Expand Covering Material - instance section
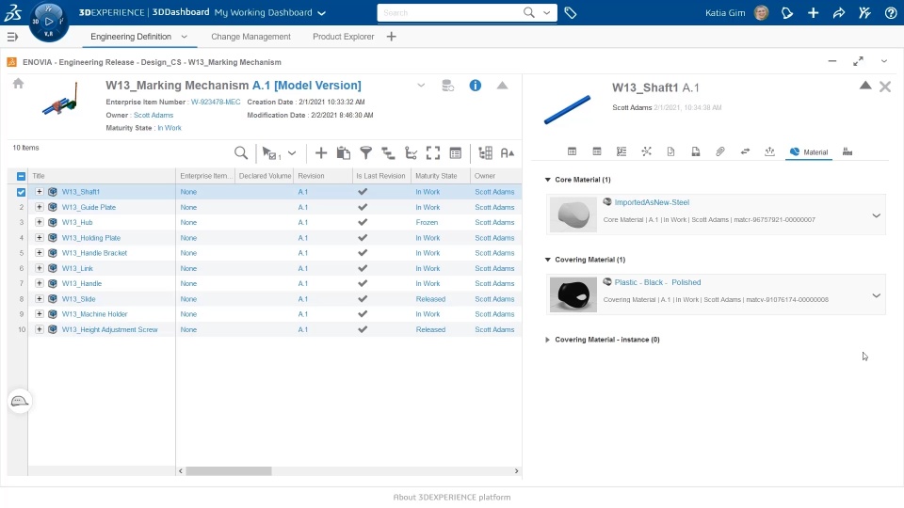904x508 pixels. (548, 340)
